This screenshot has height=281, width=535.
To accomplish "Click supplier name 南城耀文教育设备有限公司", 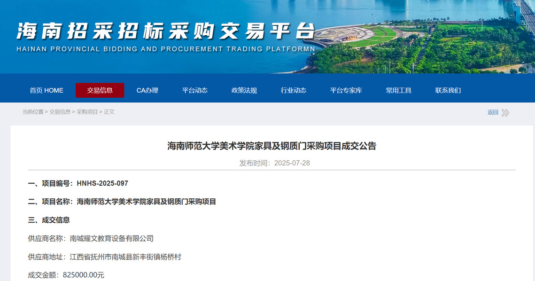I will click(111, 238).
